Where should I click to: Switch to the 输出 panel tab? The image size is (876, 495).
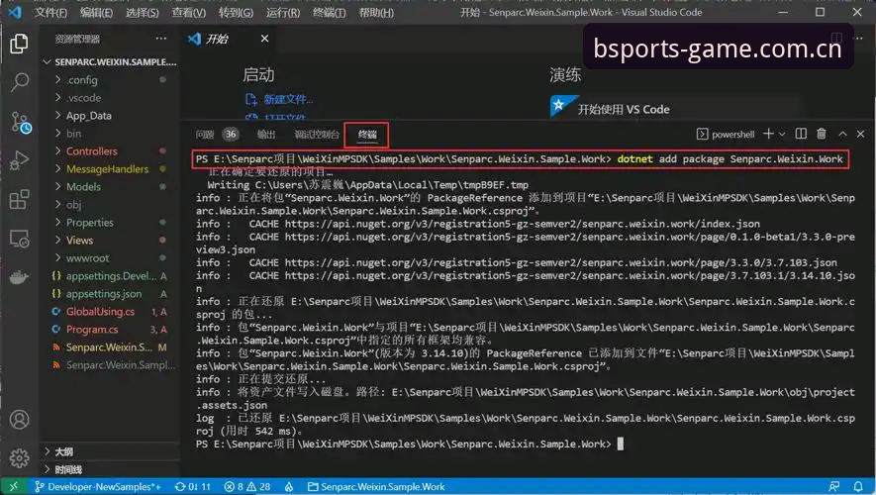tap(266, 134)
